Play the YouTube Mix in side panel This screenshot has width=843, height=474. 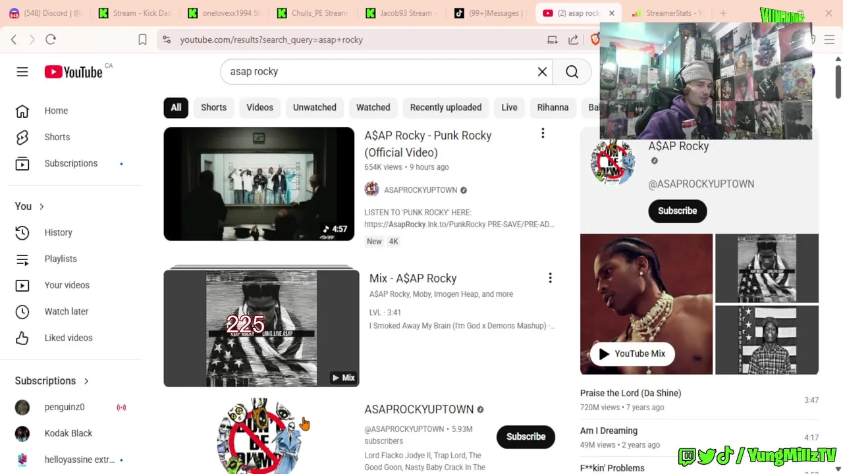pos(632,354)
